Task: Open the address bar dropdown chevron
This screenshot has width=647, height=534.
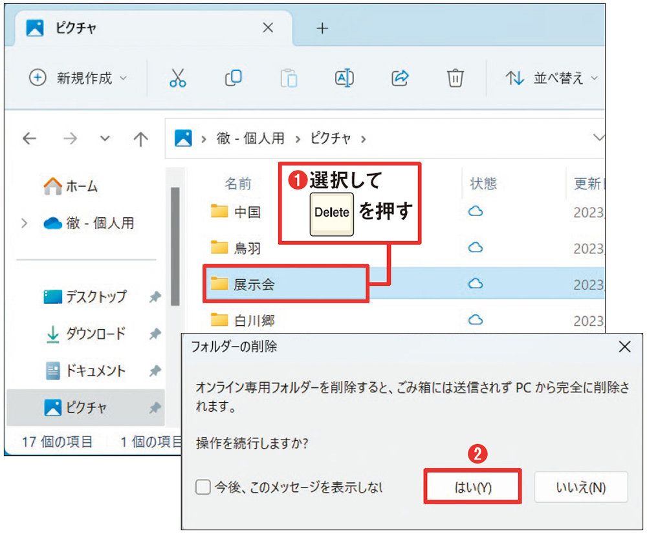Action: pyautogui.click(x=599, y=138)
